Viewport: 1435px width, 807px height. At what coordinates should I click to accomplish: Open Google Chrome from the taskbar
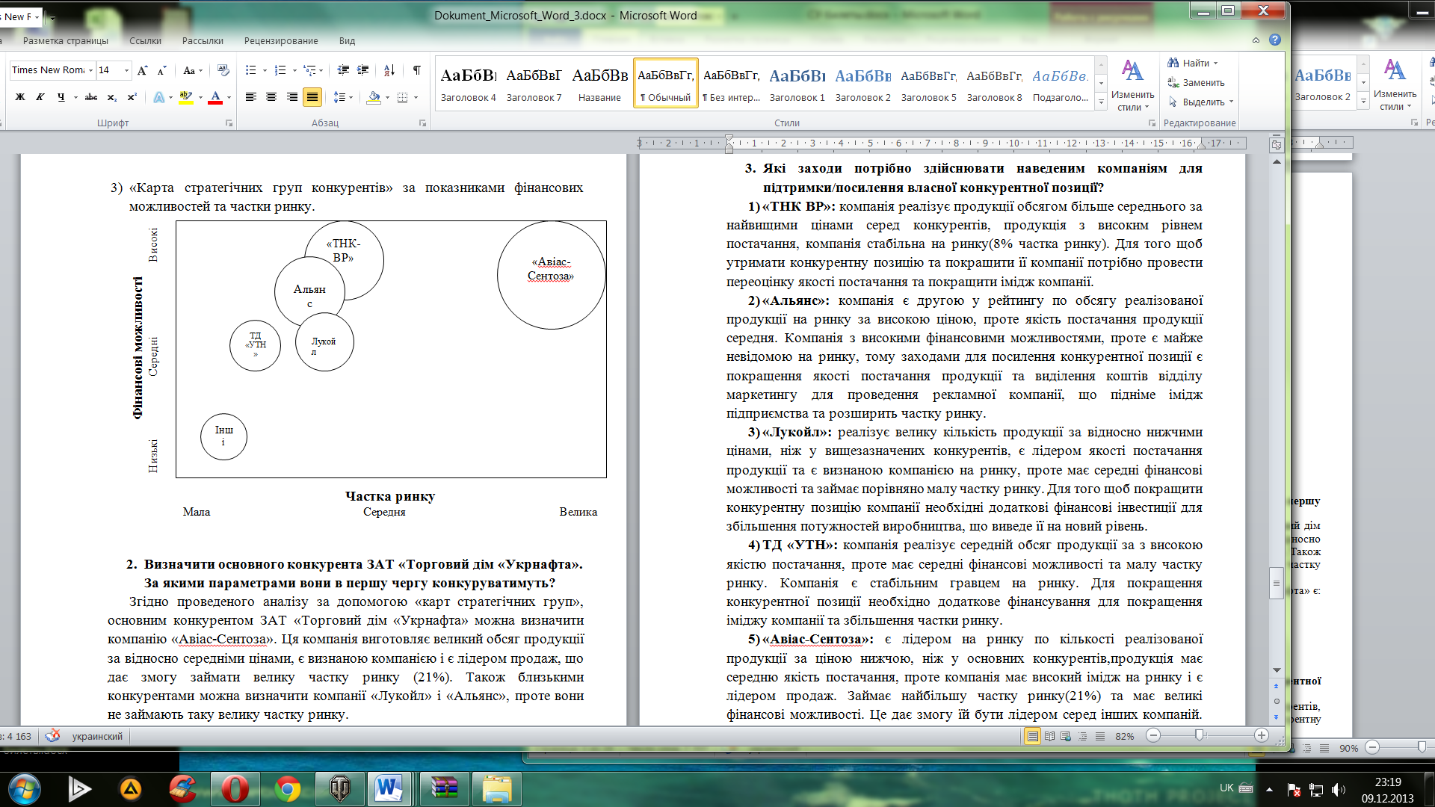pyautogui.click(x=288, y=788)
